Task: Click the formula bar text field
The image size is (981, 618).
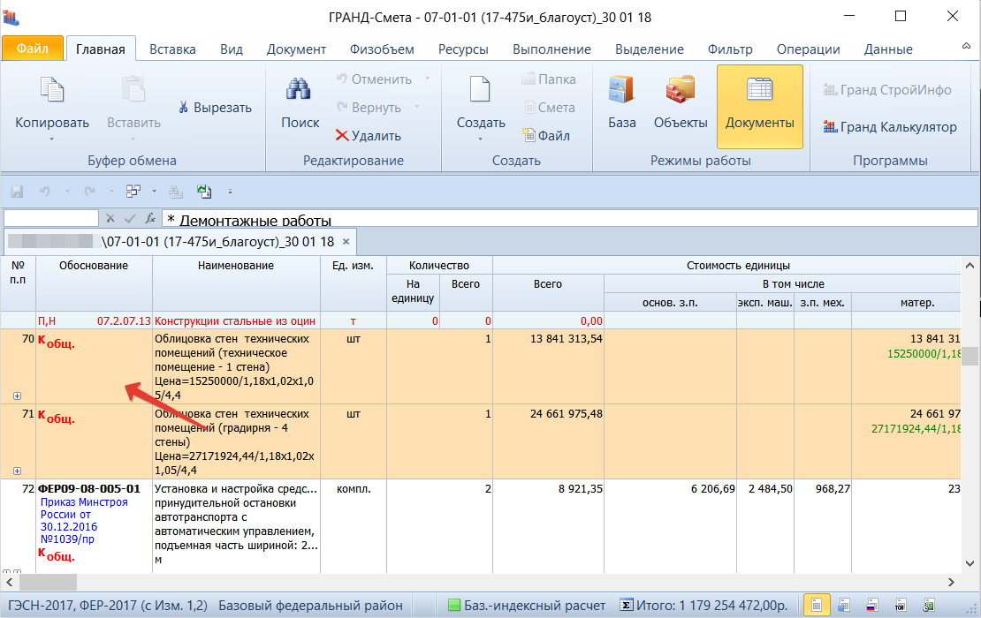Action: click(566, 219)
